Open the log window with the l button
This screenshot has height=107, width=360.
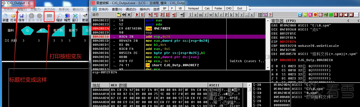[x=190, y=15]
